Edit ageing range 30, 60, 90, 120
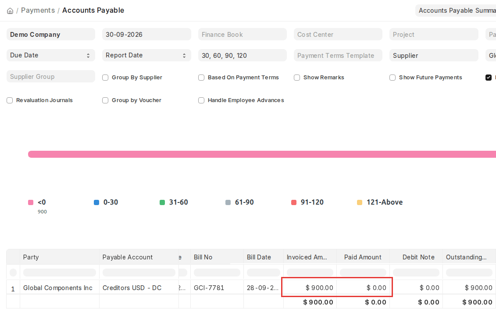Viewport: 496px width, 312px height. tap(243, 55)
